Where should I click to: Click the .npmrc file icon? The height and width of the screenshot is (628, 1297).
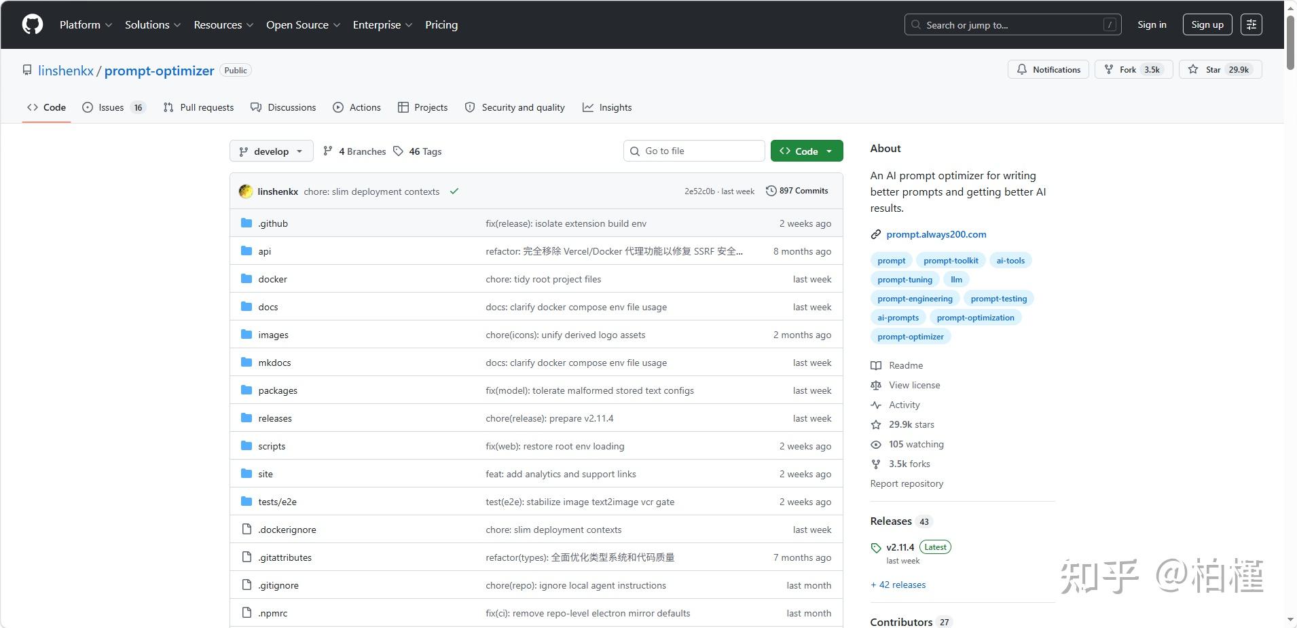coord(246,613)
